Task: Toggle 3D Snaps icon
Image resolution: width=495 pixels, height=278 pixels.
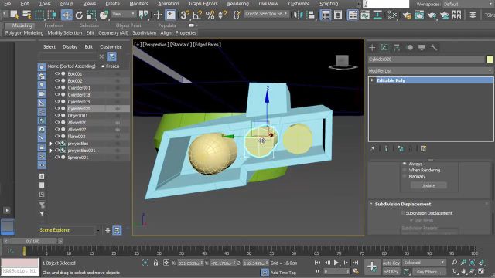Action: click(x=185, y=15)
